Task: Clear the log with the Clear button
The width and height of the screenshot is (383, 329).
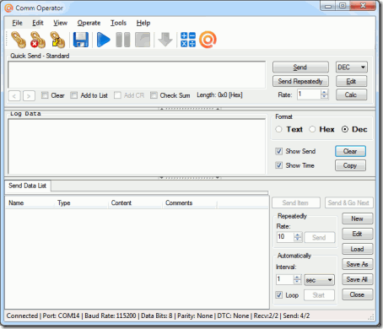Action: [350, 151]
